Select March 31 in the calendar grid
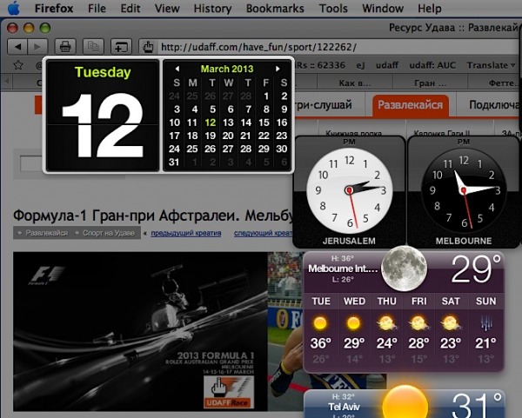Screen dimensions: 522x418 [x=174, y=163]
